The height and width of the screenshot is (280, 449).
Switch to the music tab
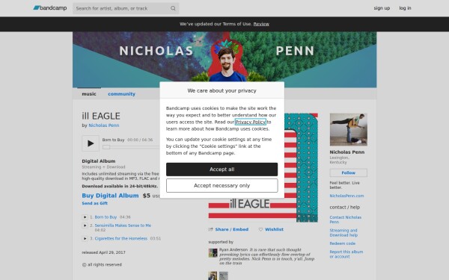89,94
